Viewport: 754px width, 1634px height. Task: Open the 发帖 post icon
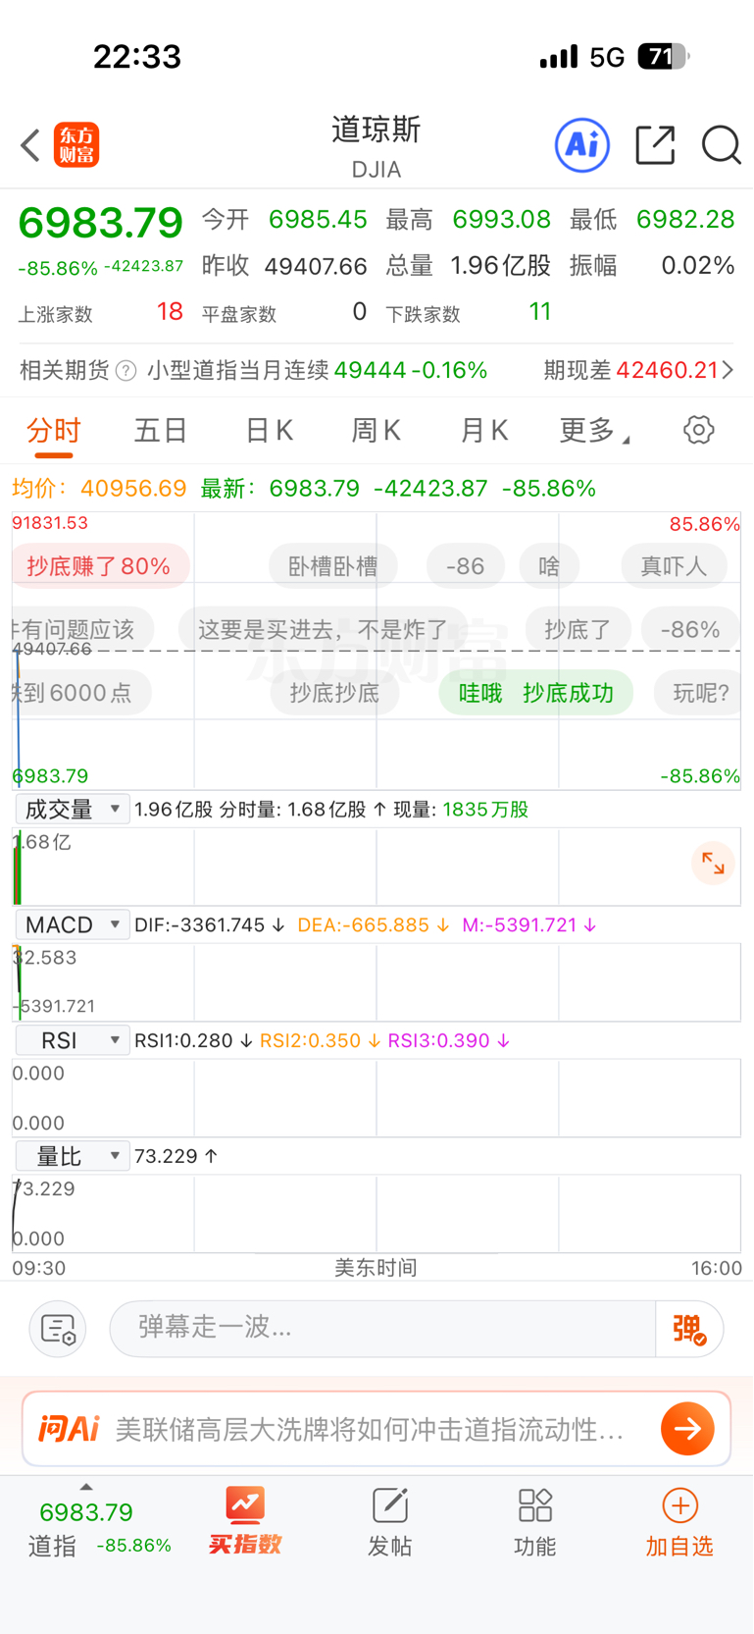click(x=390, y=1504)
